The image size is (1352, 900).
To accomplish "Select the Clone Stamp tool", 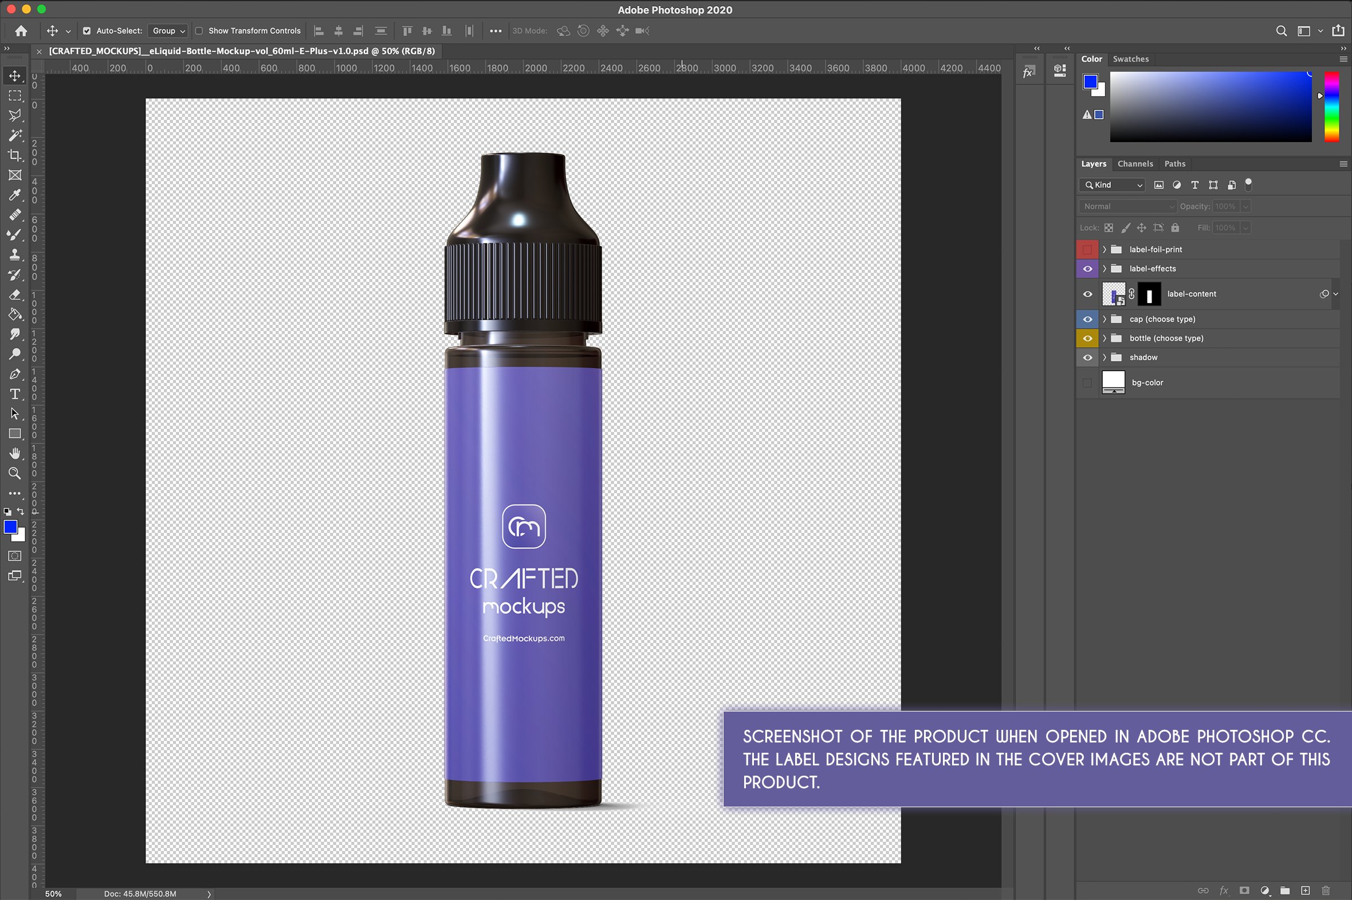I will click(15, 254).
